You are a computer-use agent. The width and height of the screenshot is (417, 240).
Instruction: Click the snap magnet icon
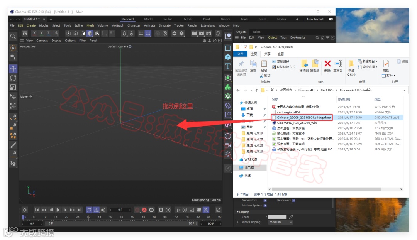tap(124, 33)
